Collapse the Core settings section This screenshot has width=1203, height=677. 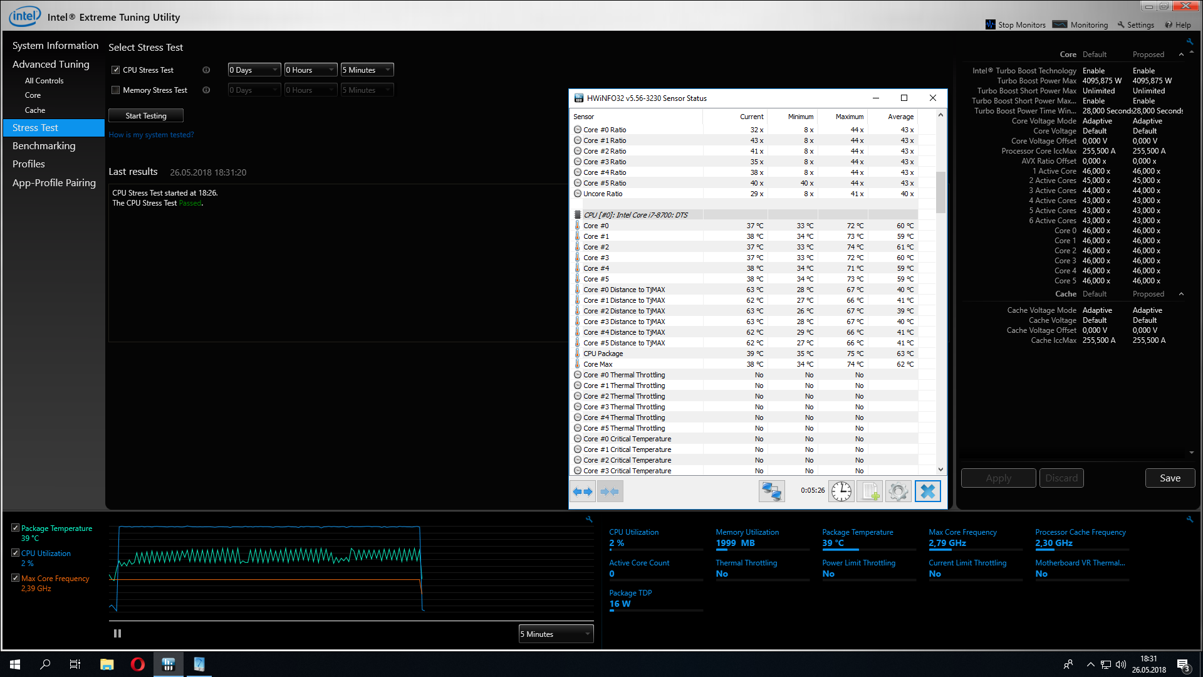pos(1181,55)
